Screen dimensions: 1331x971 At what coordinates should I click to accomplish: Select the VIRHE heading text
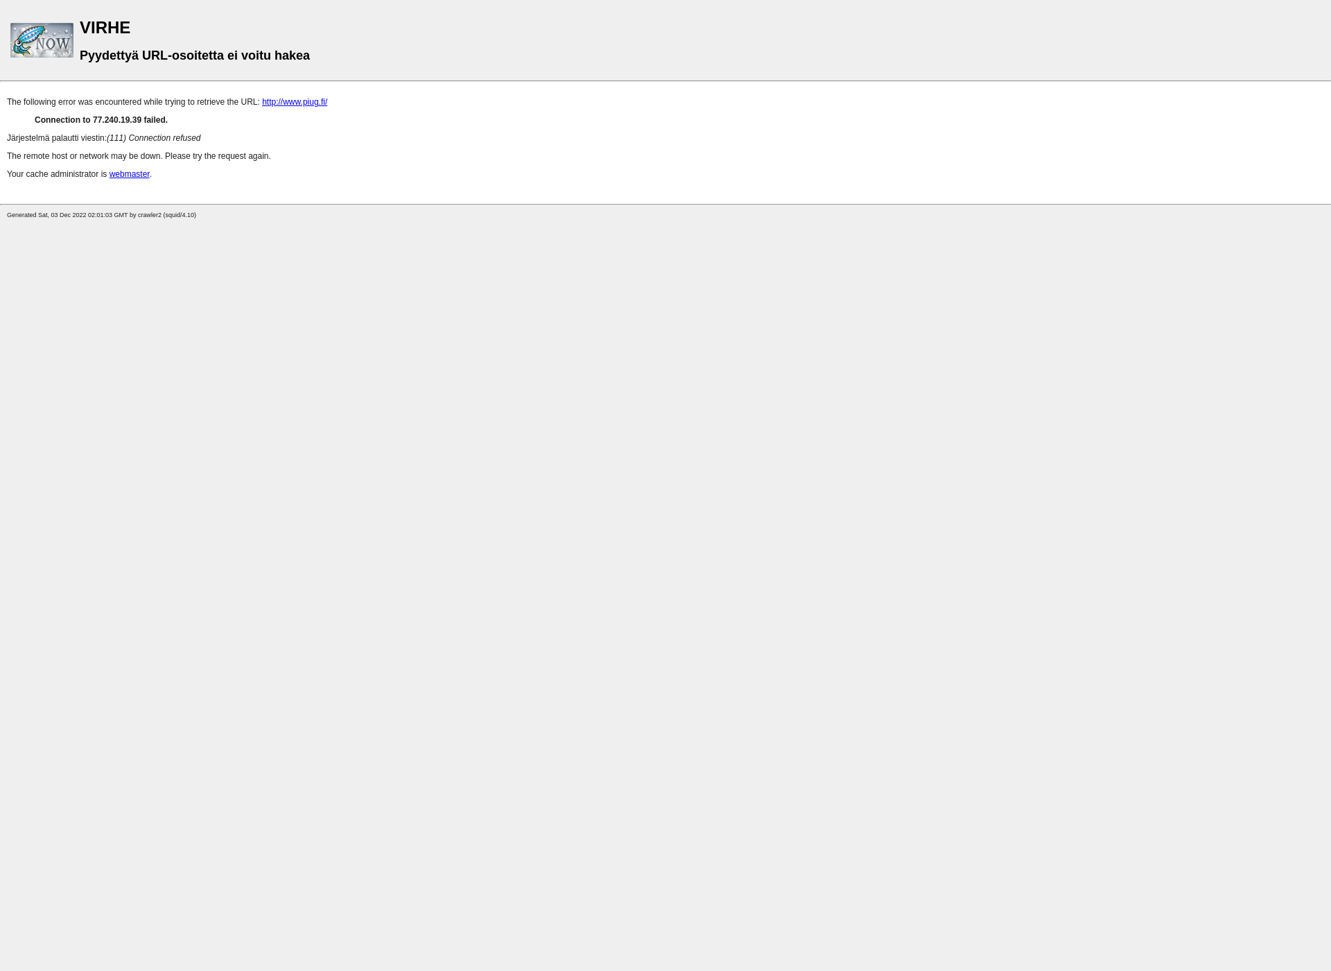[105, 28]
